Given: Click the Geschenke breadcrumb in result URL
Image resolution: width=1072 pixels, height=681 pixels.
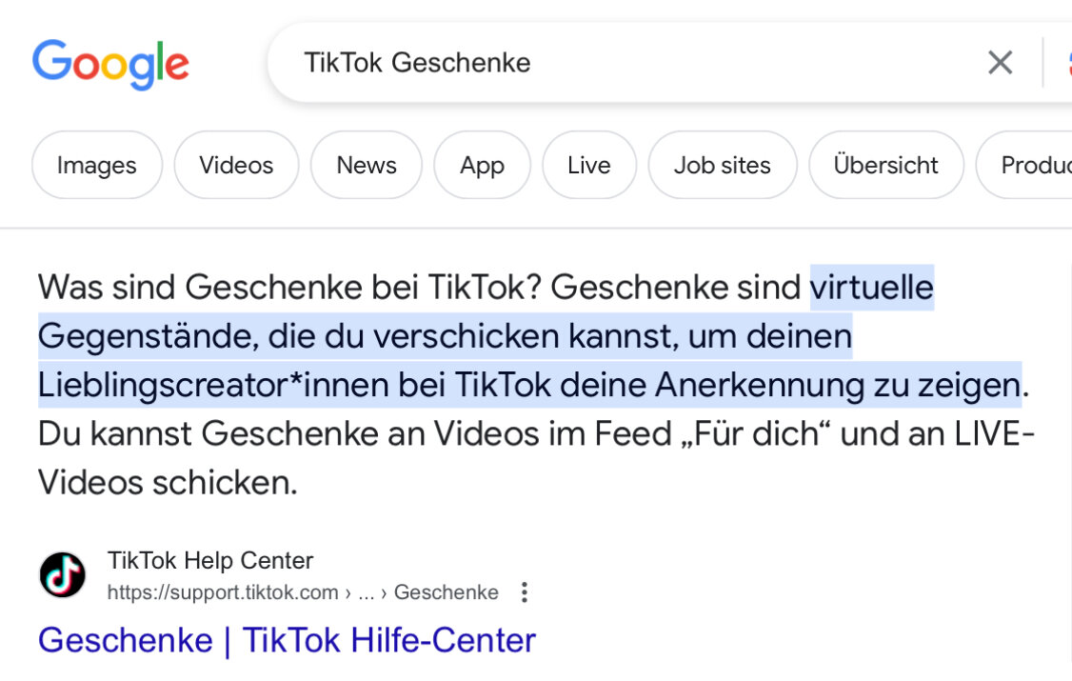Looking at the screenshot, I should 446,592.
